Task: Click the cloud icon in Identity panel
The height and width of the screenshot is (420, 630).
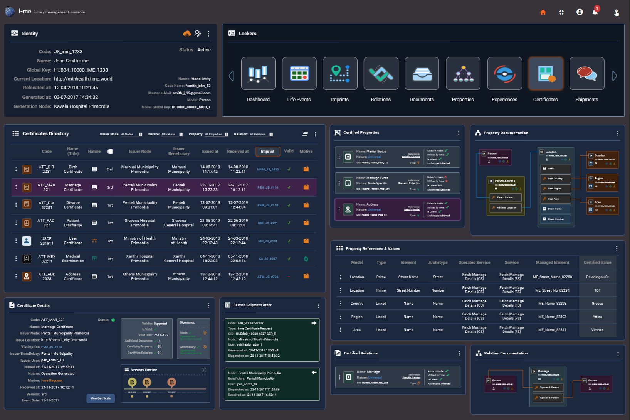Action: point(186,34)
